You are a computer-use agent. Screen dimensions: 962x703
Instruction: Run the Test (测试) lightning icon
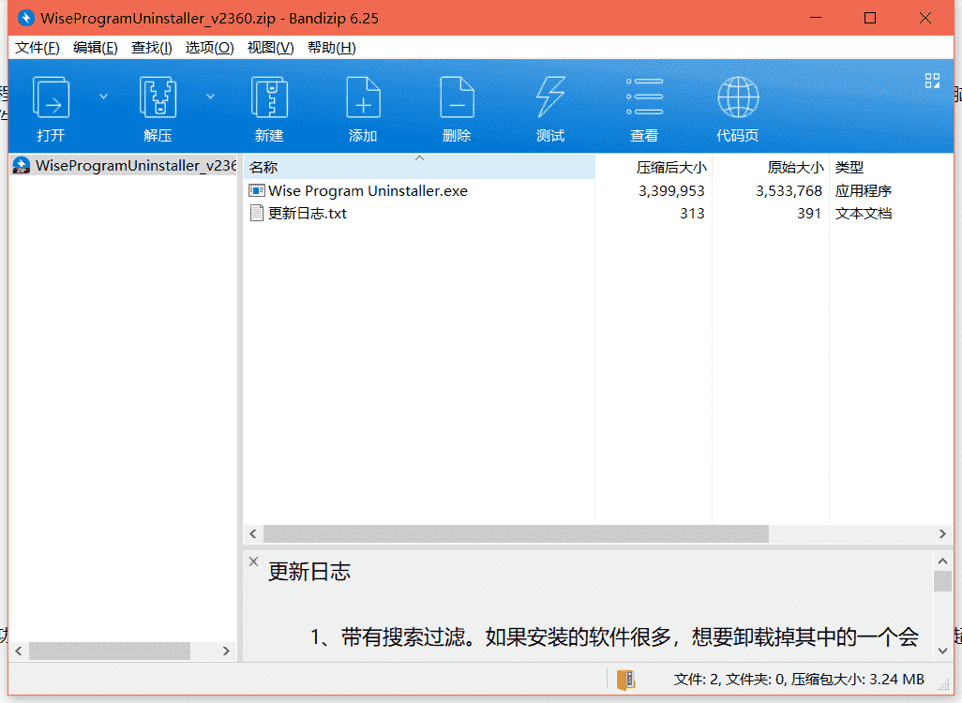[550, 97]
